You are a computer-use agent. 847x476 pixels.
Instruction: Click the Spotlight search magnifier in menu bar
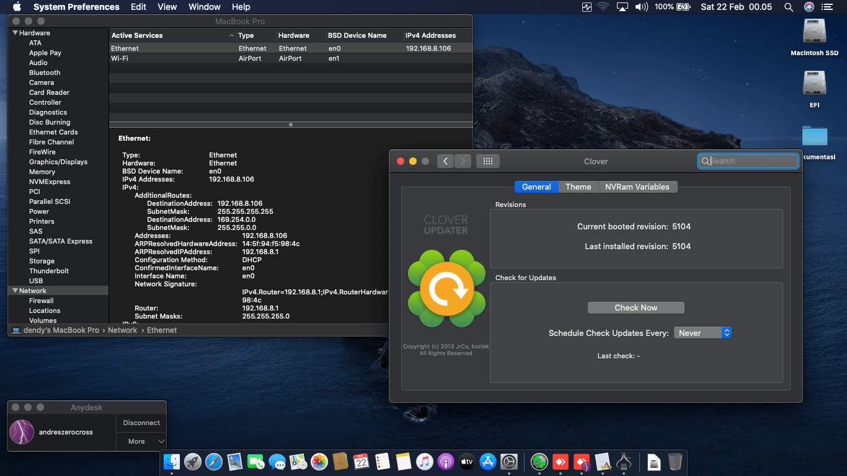click(789, 7)
